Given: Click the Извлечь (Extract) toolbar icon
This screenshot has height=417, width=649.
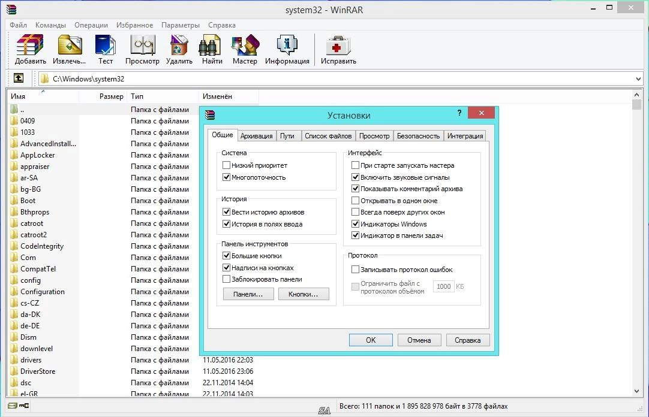Looking at the screenshot, I should click(x=70, y=46).
